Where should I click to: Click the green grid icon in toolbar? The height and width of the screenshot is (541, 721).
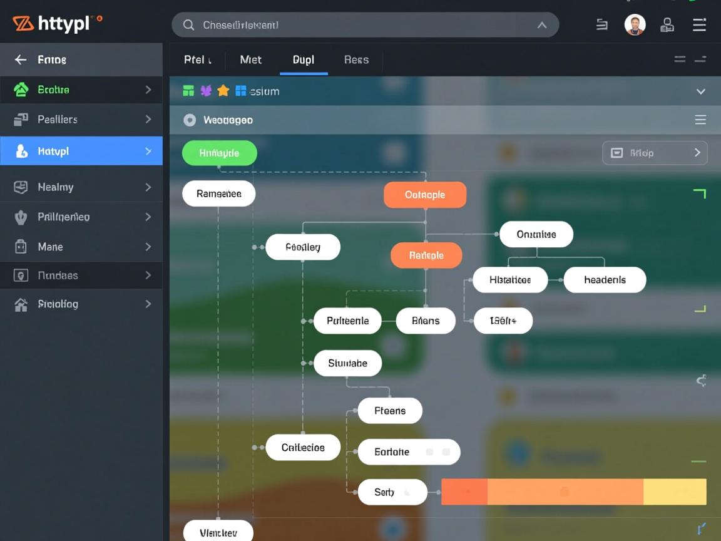point(188,91)
